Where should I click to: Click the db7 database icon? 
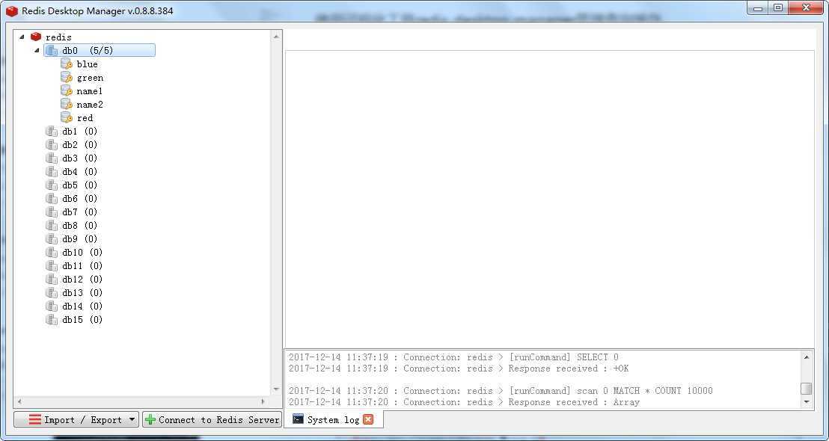(52, 212)
